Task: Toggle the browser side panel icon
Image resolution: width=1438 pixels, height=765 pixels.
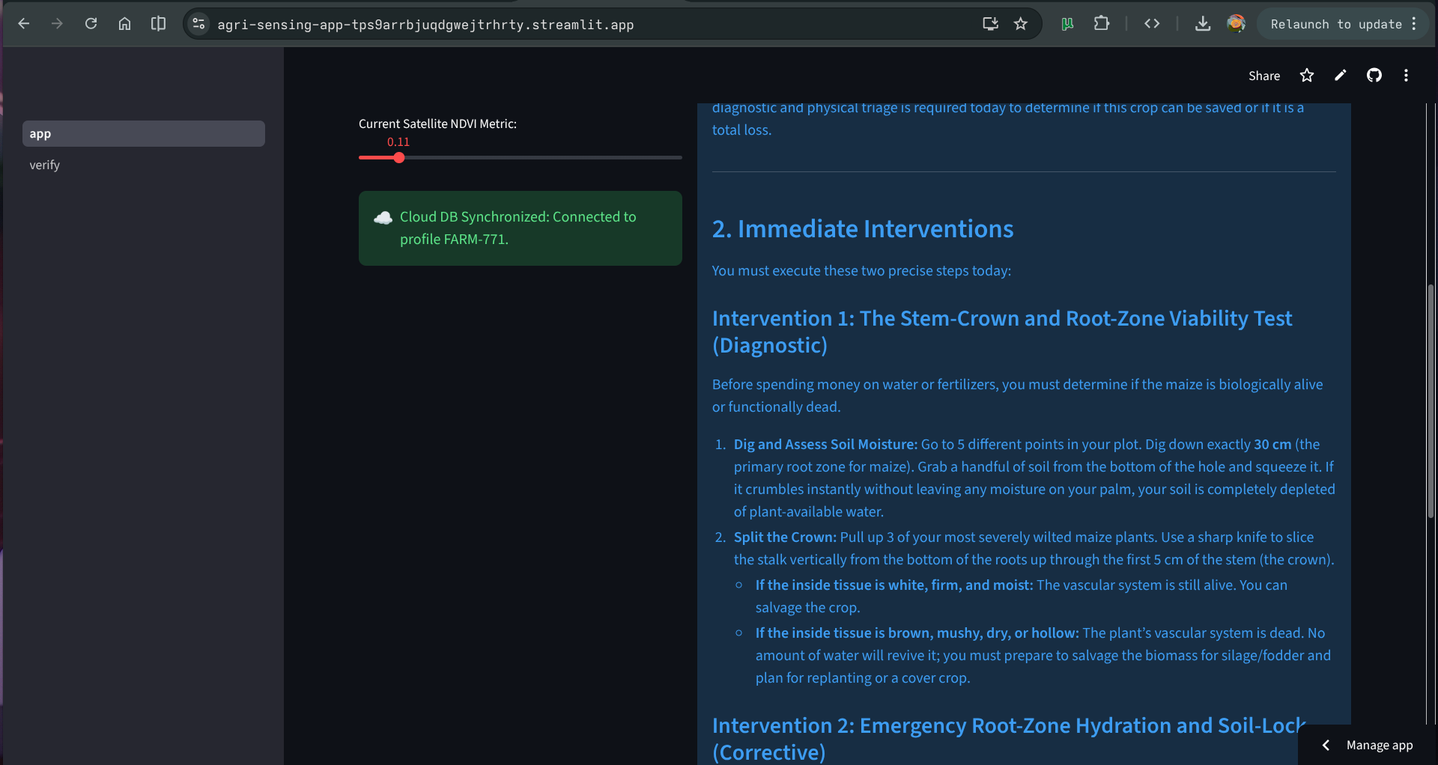Action: [x=158, y=24]
